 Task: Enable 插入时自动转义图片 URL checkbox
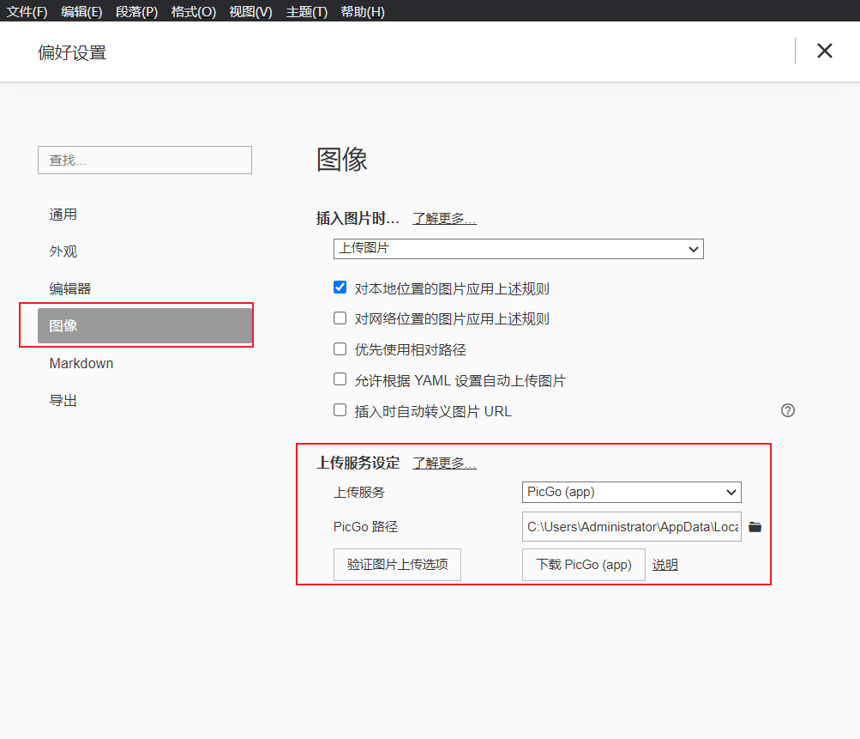click(x=340, y=410)
